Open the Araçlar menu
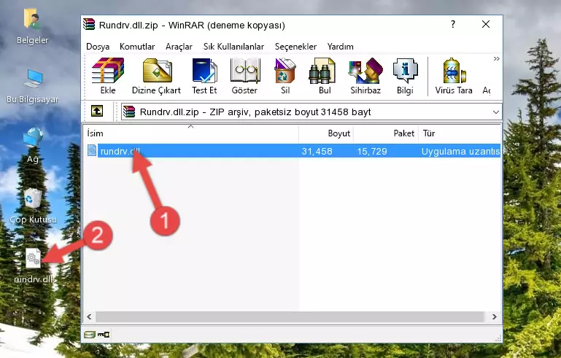The width and height of the screenshot is (561, 358). 179,47
